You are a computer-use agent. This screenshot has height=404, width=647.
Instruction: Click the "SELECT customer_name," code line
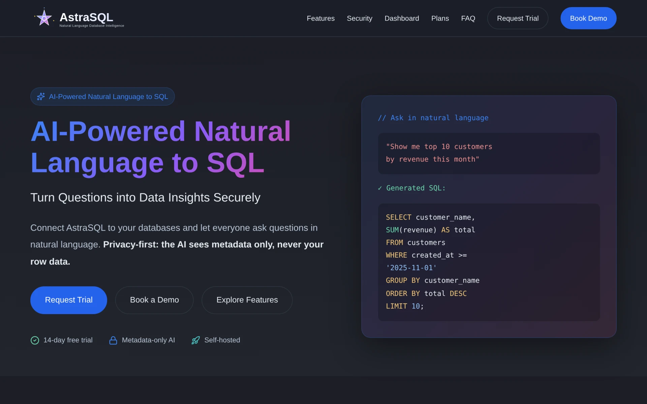[430, 217]
